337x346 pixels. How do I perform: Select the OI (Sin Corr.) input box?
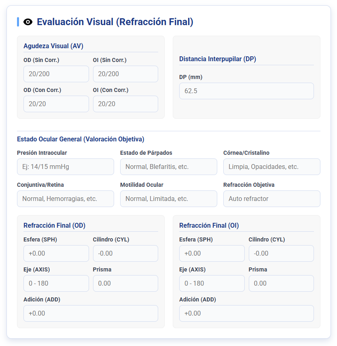pyautogui.click(x=125, y=74)
